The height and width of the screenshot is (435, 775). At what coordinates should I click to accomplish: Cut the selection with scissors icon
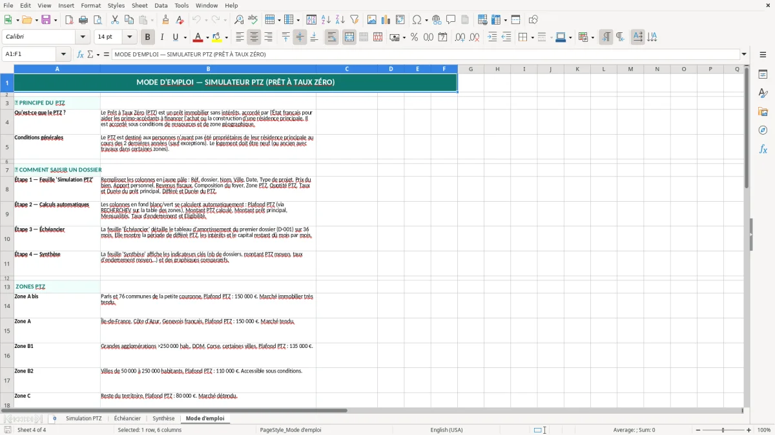[114, 20]
